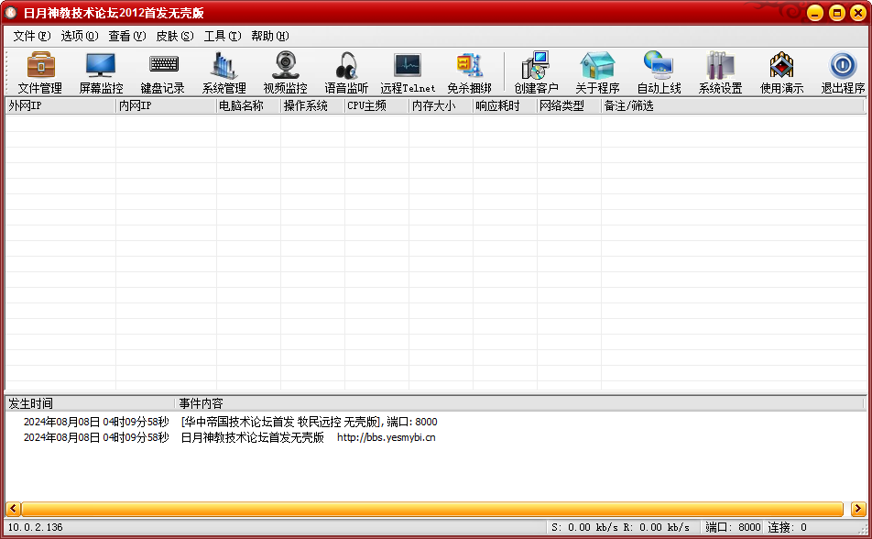This screenshot has width=872, height=539.
Task: Open 系统设置 settings icon
Action: (720, 72)
